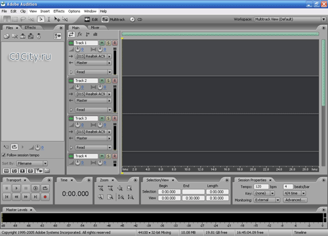This screenshot has width=328, height=236.
Task: Show the EQ controls icon
Action: click(x=95, y=34)
